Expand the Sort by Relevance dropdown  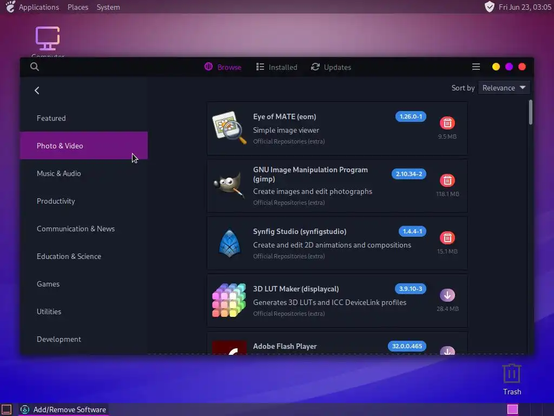504,88
